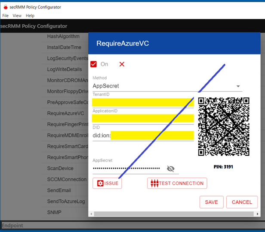Viewport: 265px width, 232px height.
Task: Open the Help menu
Action: coord(30,16)
